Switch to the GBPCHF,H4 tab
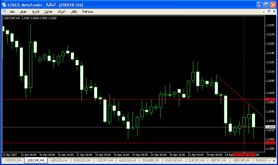This screenshot has height=165, width=278. (241, 160)
